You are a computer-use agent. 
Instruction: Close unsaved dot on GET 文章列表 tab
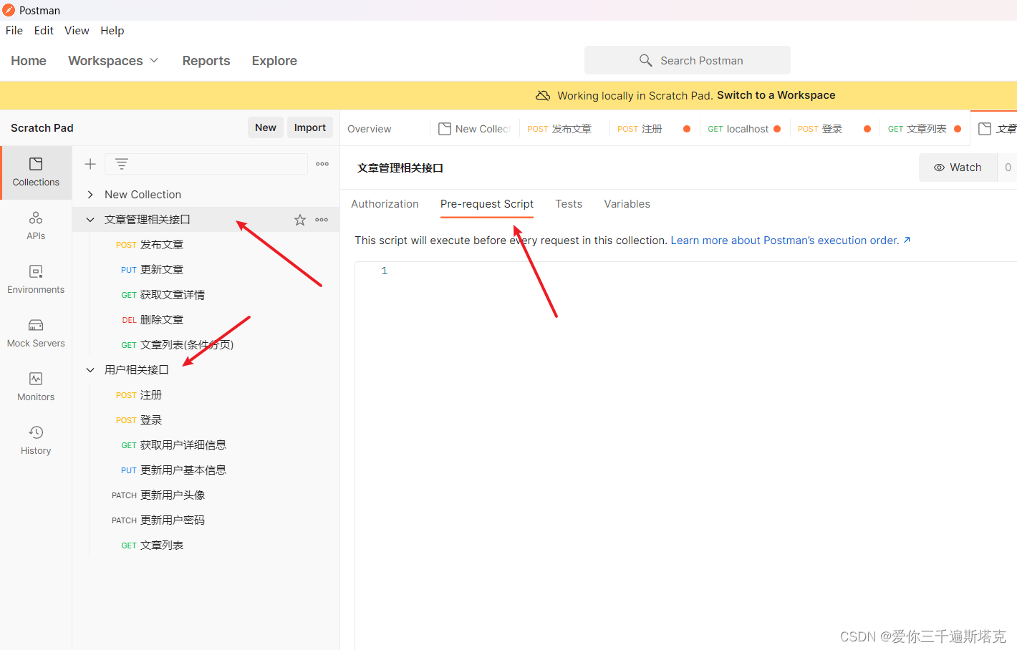(x=958, y=129)
